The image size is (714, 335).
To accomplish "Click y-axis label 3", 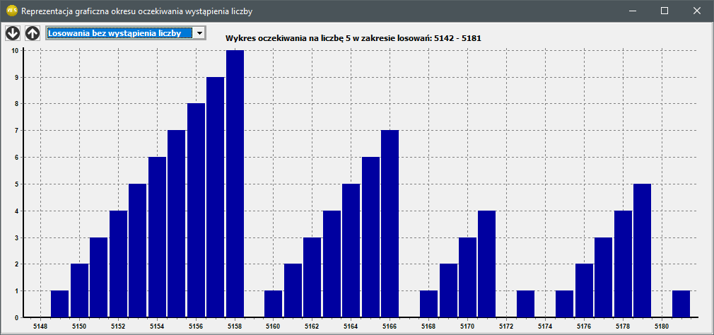I will click(x=16, y=237).
